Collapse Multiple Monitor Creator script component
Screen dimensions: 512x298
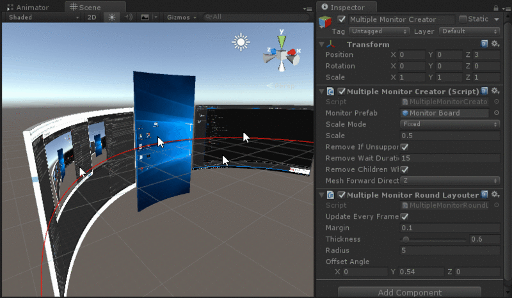point(322,91)
